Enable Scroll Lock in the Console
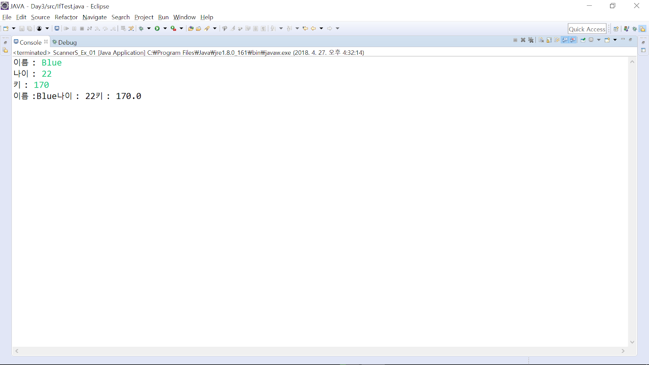Screen dimensions: 649x365 click(549, 40)
